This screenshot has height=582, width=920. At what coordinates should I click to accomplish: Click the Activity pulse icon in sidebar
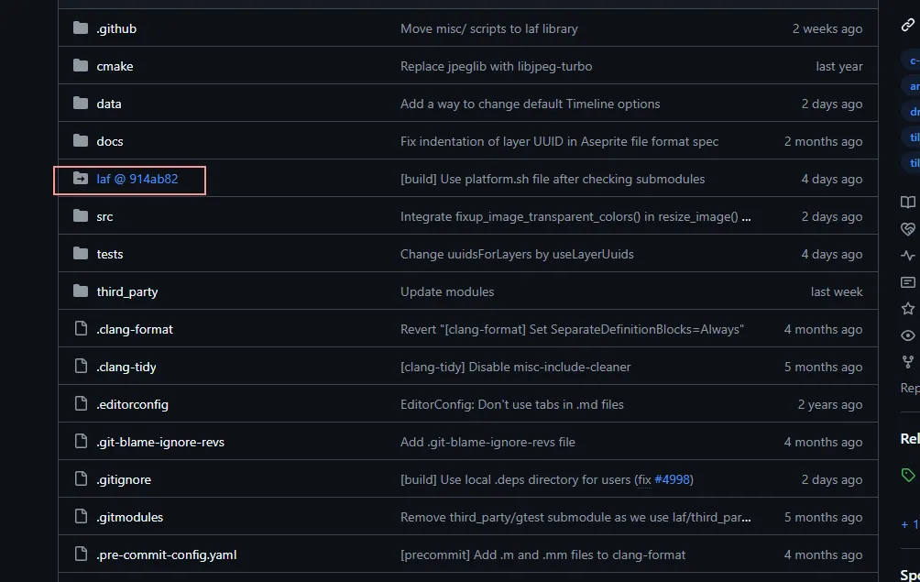(x=908, y=256)
